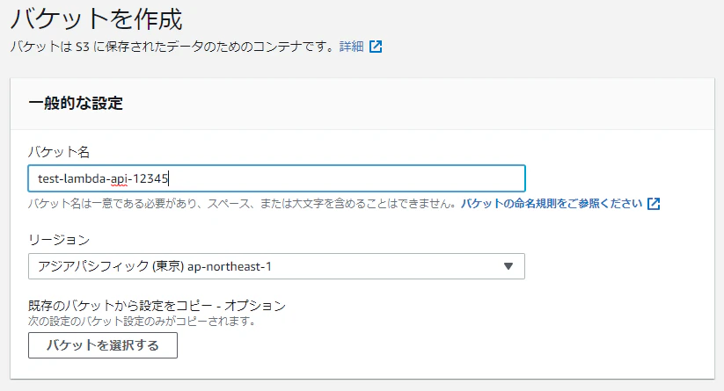Image resolution: width=724 pixels, height=391 pixels.
Task: Click external link icon beside 詳細
Action: 376,47
